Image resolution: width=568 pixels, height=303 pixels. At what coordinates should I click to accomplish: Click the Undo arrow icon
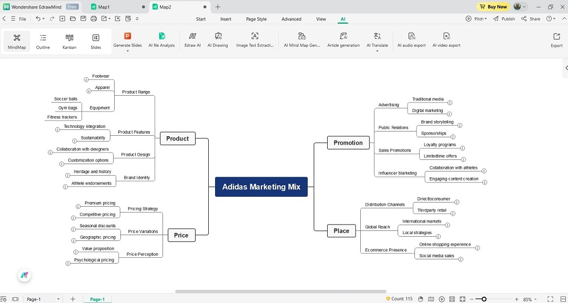(x=38, y=18)
